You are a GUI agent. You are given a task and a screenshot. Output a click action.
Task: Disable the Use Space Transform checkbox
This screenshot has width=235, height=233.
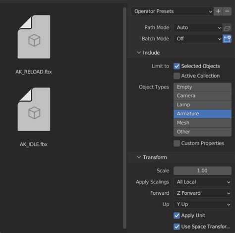tap(176, 227)
